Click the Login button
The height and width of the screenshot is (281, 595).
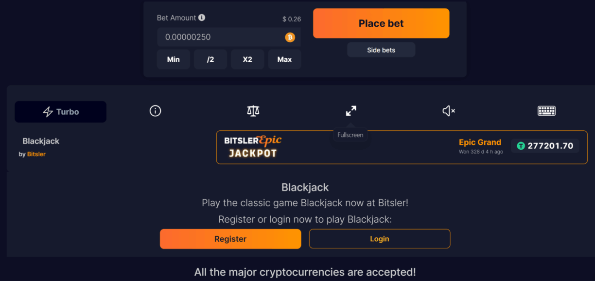(380, 239)
